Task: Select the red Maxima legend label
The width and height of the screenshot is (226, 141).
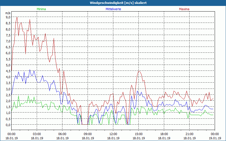Action: (x=184, y=9)
